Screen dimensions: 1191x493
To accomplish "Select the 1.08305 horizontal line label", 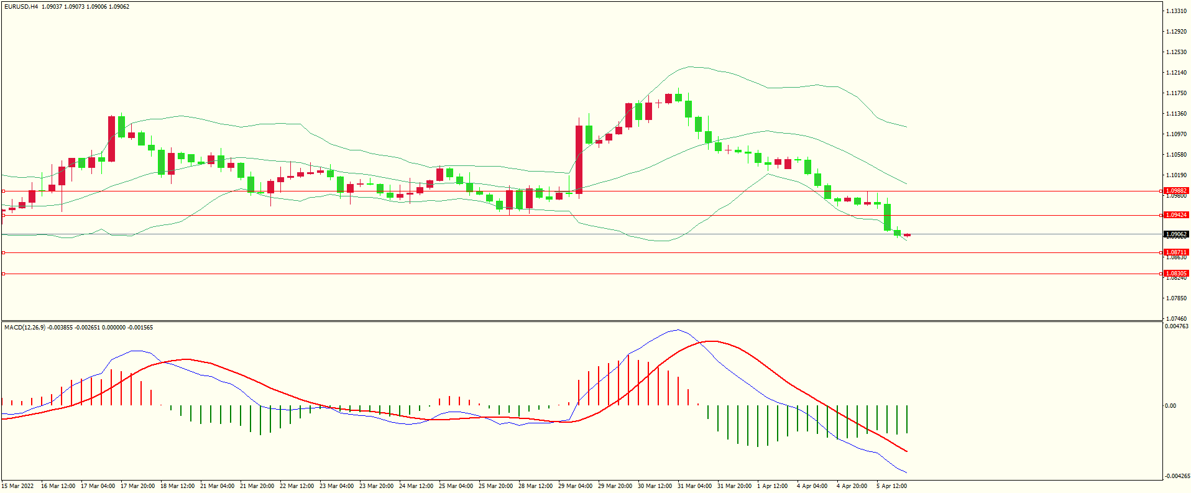I will point(1175,274).
